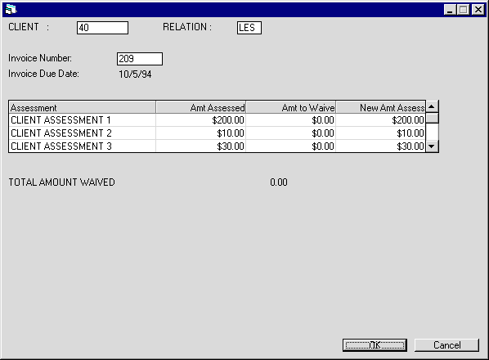
Task: Click New Amt cell showing $10.00
Action: [381, 133]
